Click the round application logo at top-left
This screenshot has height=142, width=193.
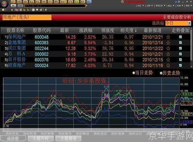(4, 4)
